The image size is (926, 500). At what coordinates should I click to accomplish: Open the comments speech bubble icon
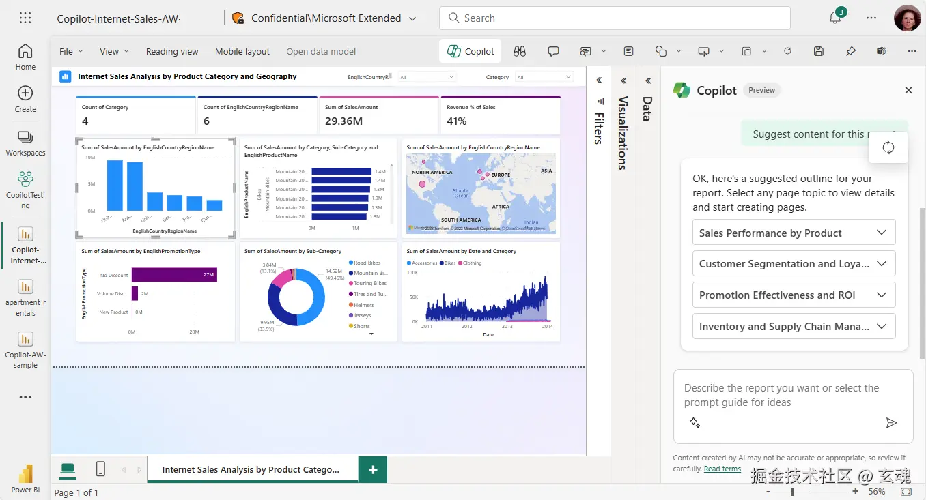(554, 51)
